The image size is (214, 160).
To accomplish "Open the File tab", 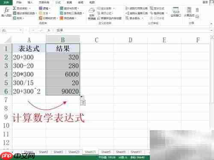I will (6, 2).
